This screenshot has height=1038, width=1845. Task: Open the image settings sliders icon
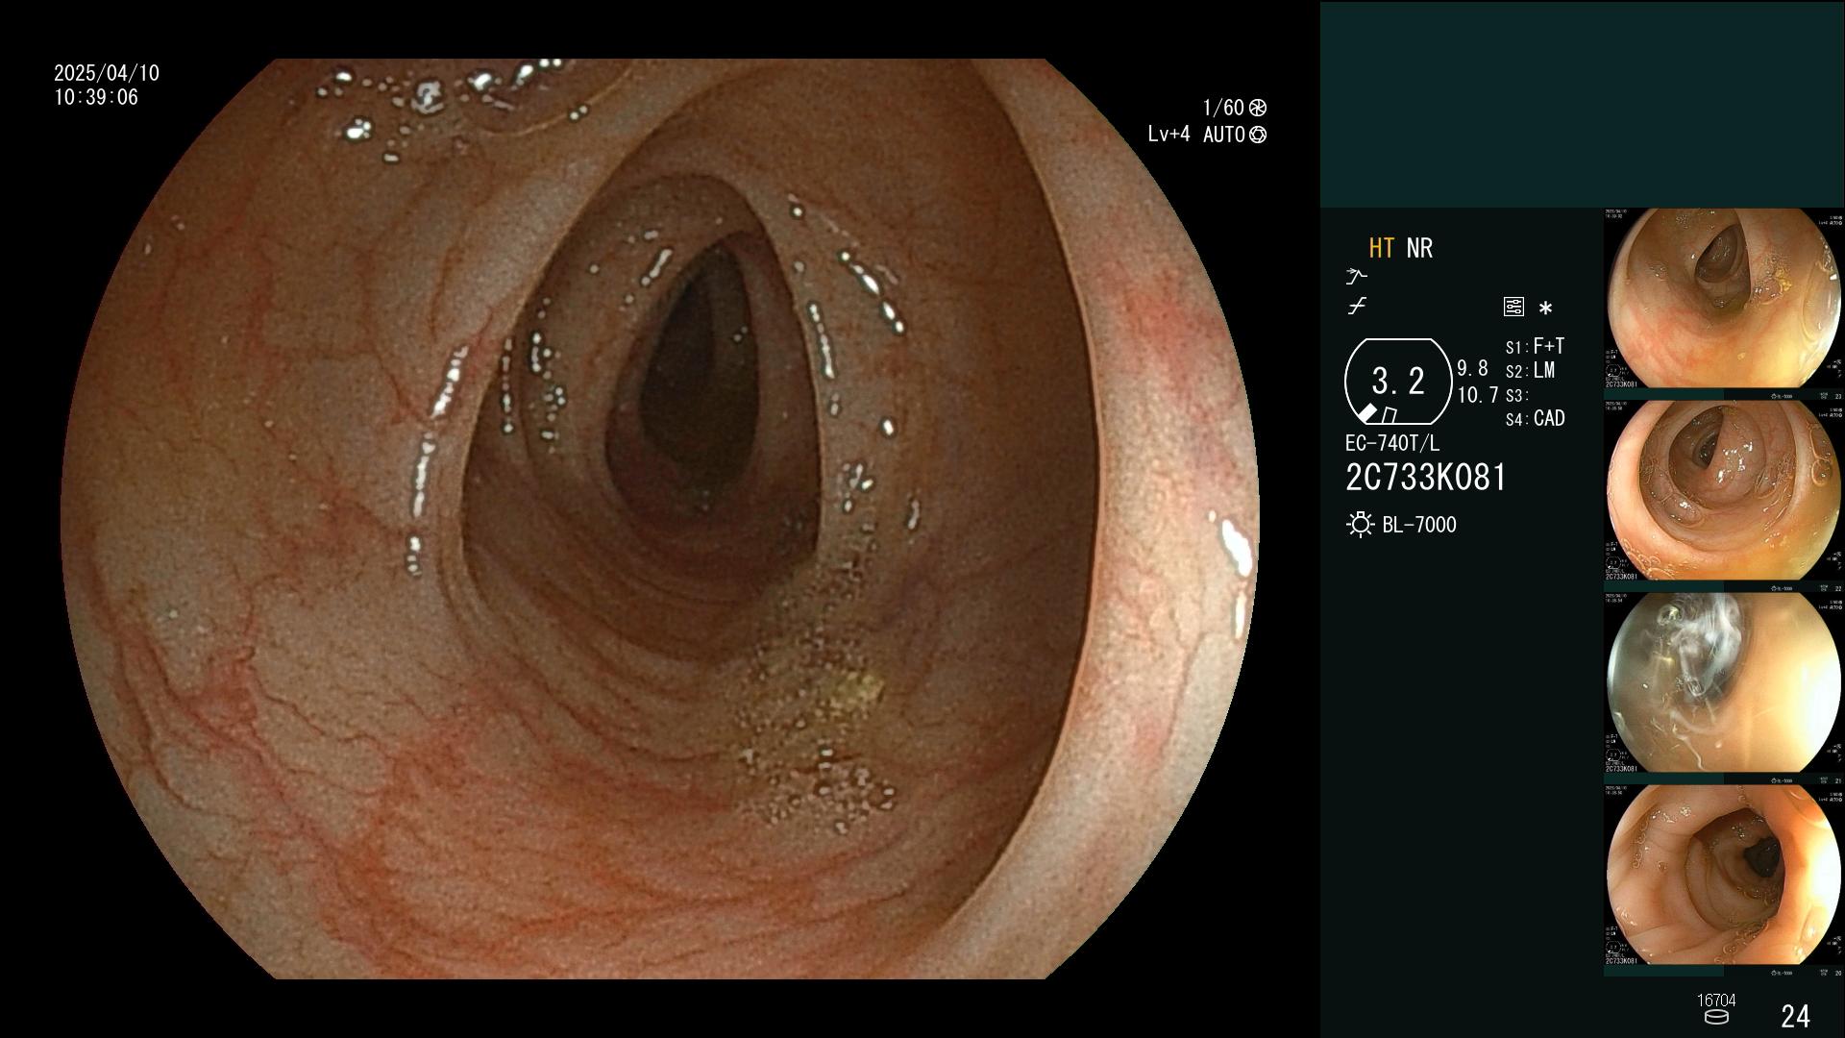1513,307
